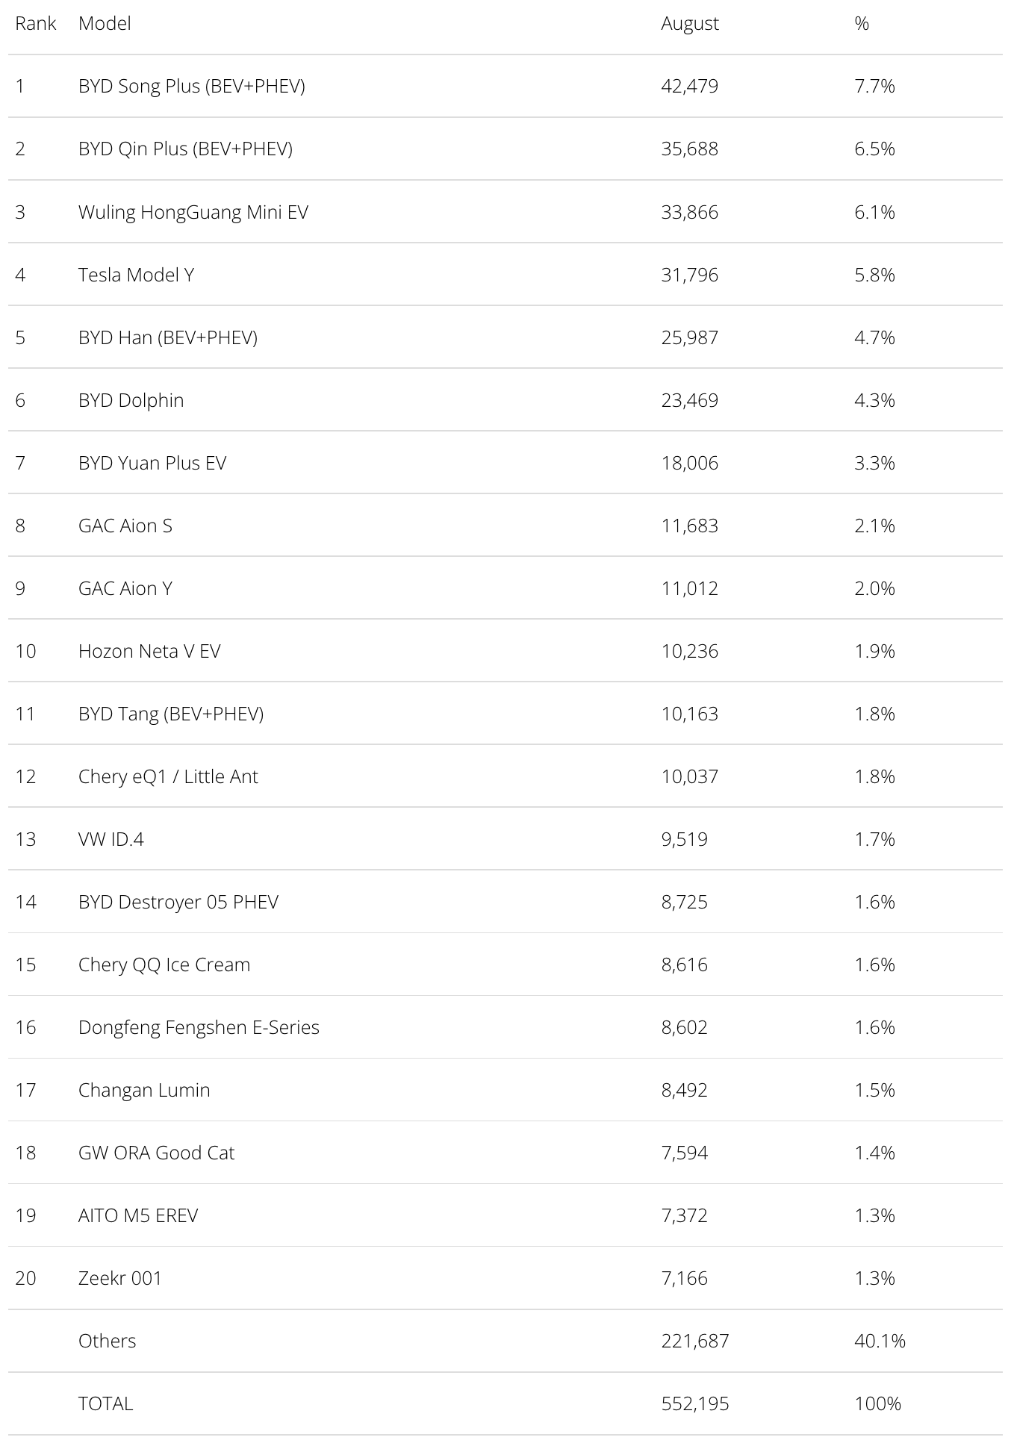Select BYD Song Plus (BEV+PHEV) row
The image size is (1011, 1449).
506,86
